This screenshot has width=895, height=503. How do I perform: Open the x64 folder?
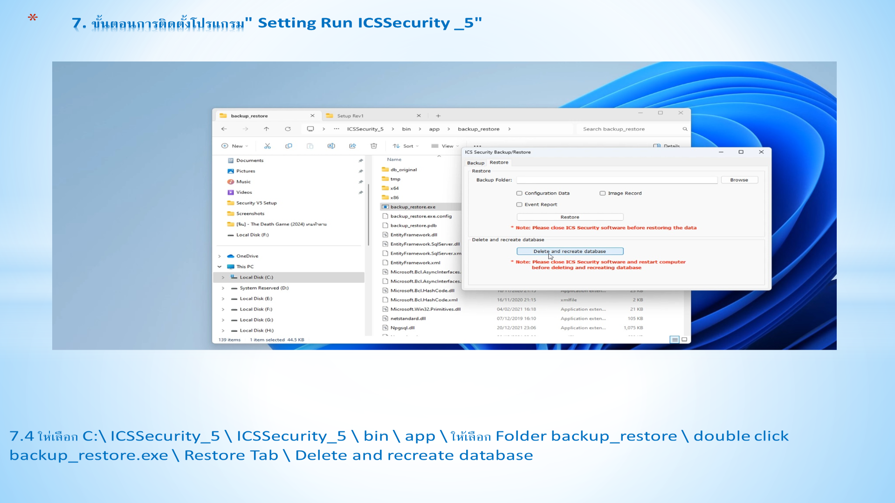pos(394,188)
